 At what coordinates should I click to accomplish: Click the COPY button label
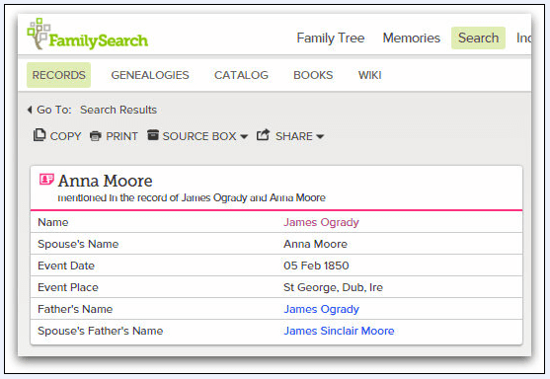point(65,136)
